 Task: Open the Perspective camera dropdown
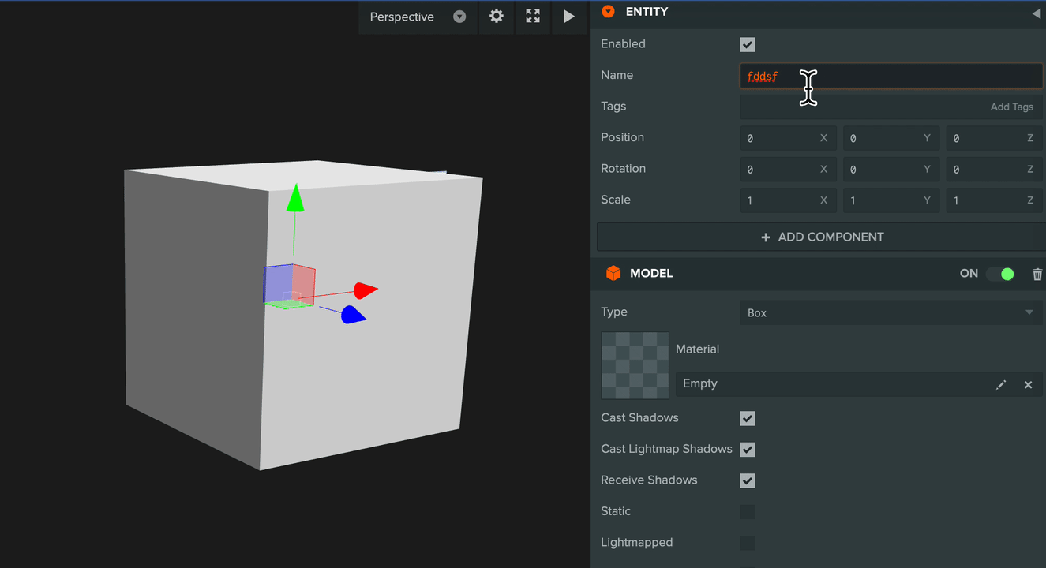[x=458, y=17]
